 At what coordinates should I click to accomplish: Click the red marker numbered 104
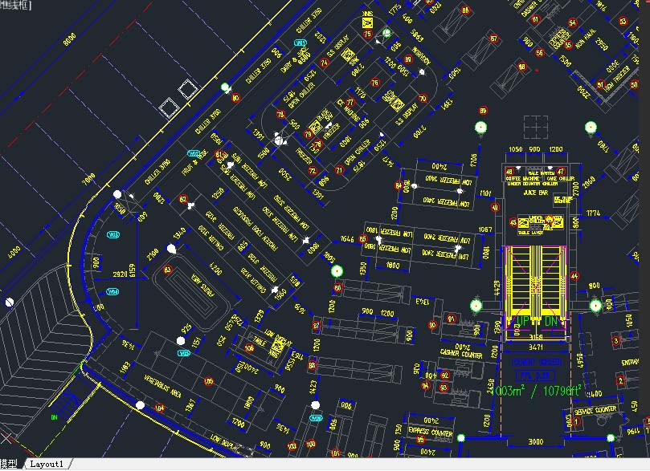click(159, 408)
